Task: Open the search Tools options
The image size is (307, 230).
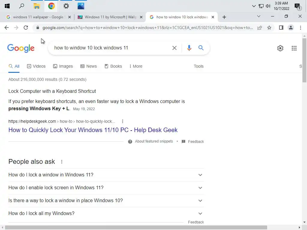Action: (x=198, y=66)
